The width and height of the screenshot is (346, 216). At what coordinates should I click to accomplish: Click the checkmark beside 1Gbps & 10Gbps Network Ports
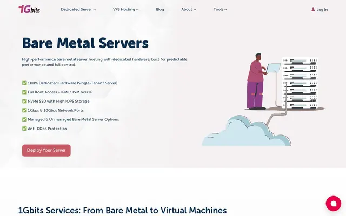[24, 110]
